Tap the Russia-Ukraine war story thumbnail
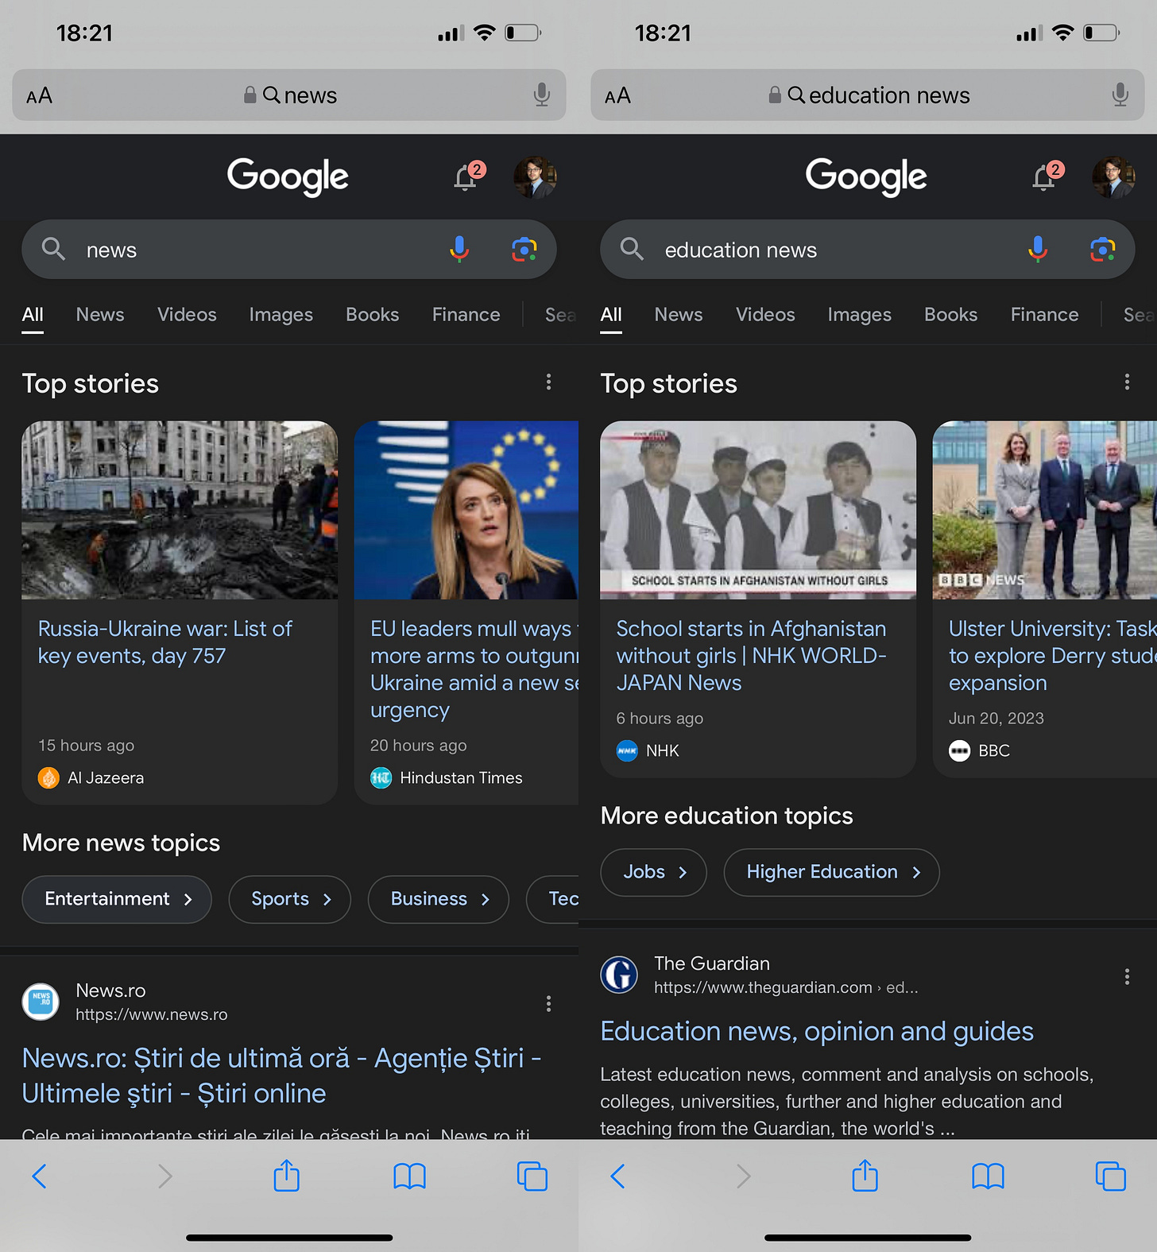1157x1252 pixels. coord(180,510)
